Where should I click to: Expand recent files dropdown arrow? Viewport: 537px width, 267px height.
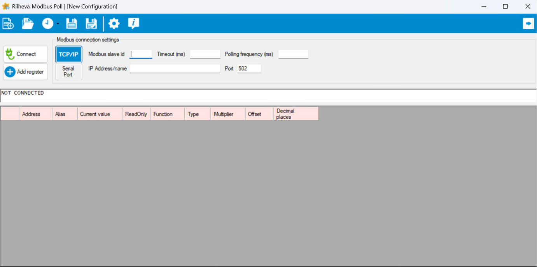pyautogui.click(x=58, y=24)
